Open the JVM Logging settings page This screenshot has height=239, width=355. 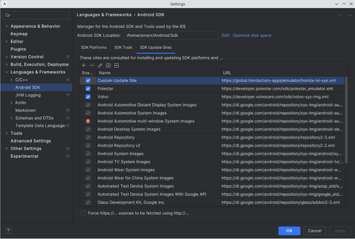click(28, 95)
